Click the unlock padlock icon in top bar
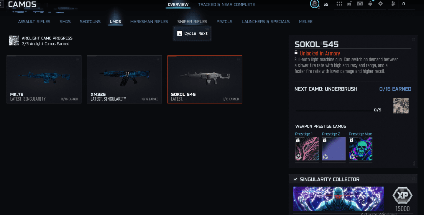 point(349,4)
